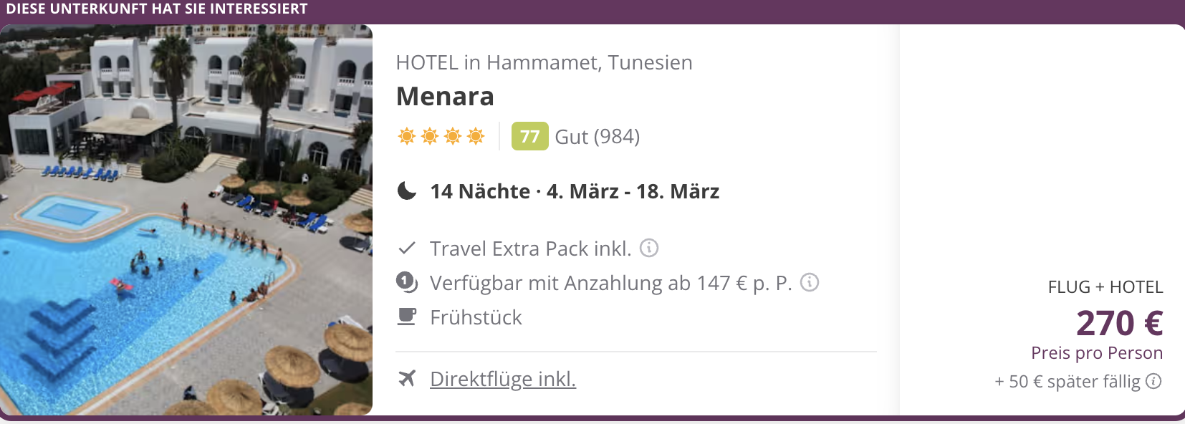The image size is (1185, 424).
Task: Click the HOTEL in Hammamet, Tunesien location text
Action: coord(544,63)
